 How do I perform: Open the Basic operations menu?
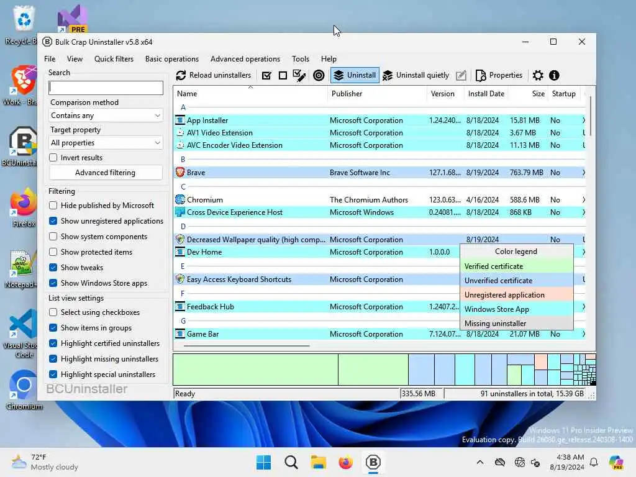[x=172, y=59]
